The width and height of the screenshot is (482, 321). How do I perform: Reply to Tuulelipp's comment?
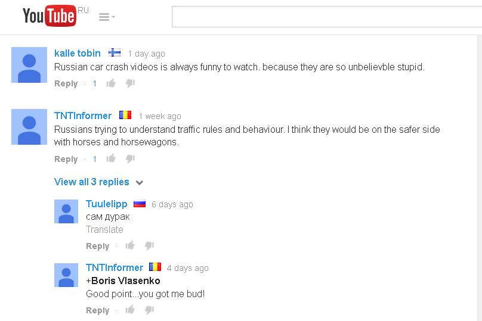97,246
